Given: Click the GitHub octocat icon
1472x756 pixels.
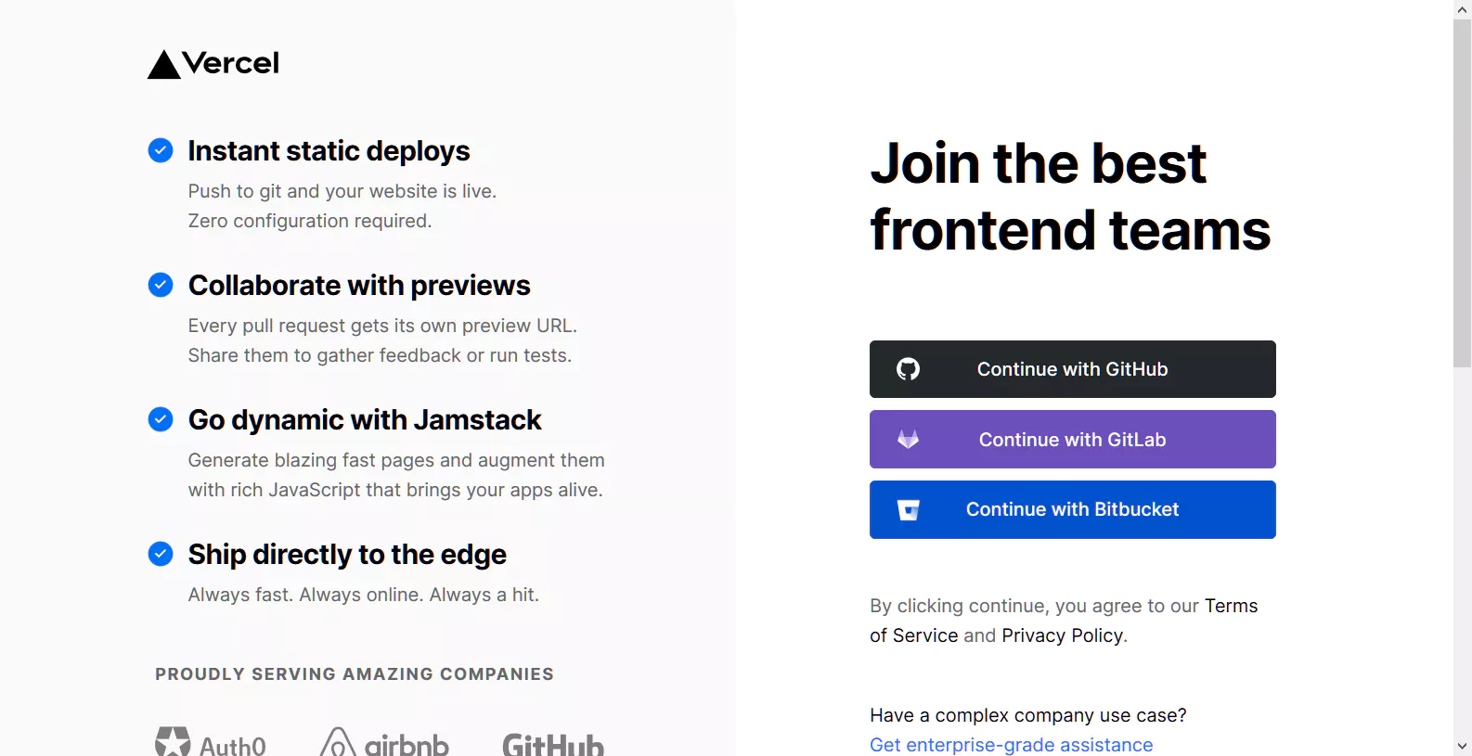Looking at the screenshot, I should tap(908, 369).
